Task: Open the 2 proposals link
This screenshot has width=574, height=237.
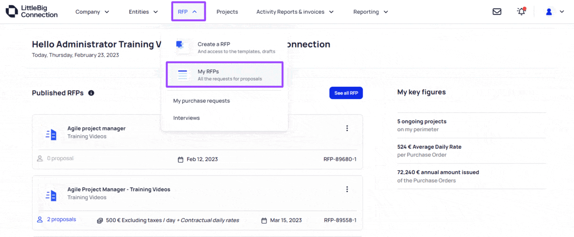Action: tap(61, 219)
